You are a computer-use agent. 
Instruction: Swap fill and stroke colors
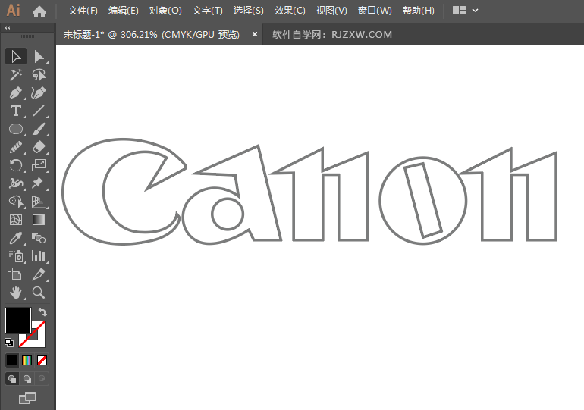pos(43,312)
